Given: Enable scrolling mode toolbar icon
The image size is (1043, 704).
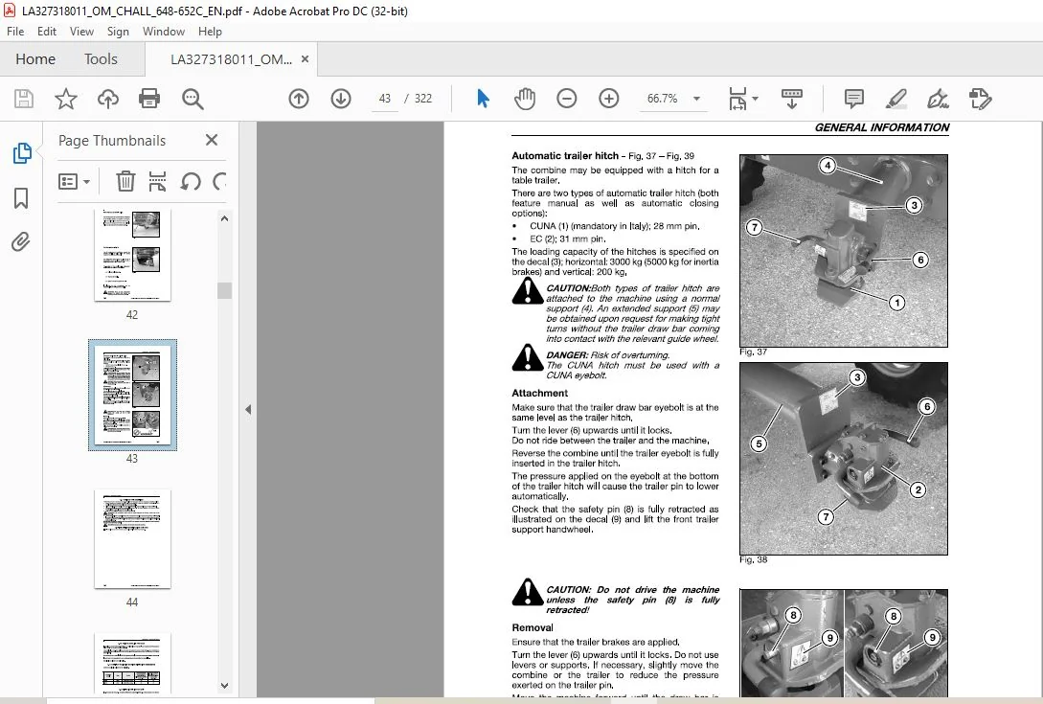Looking at the screenshot, I should click(791, 99).
